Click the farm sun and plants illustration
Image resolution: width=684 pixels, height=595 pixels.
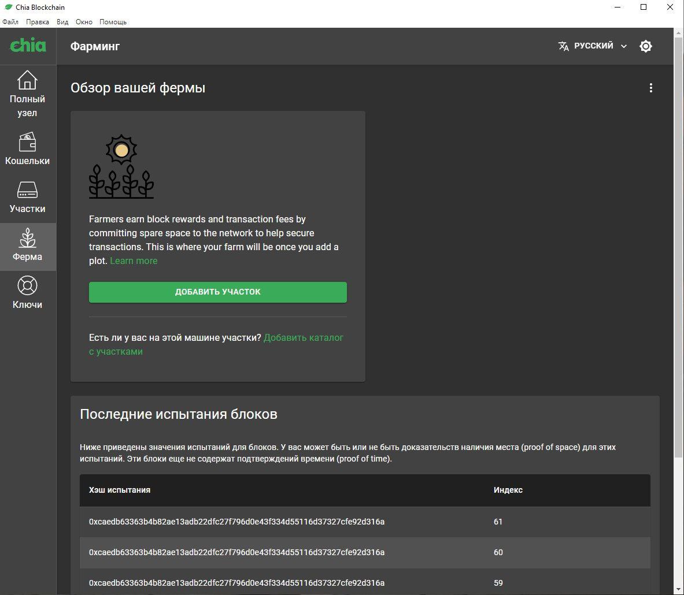pyautogui.click(x=121, y=166)
